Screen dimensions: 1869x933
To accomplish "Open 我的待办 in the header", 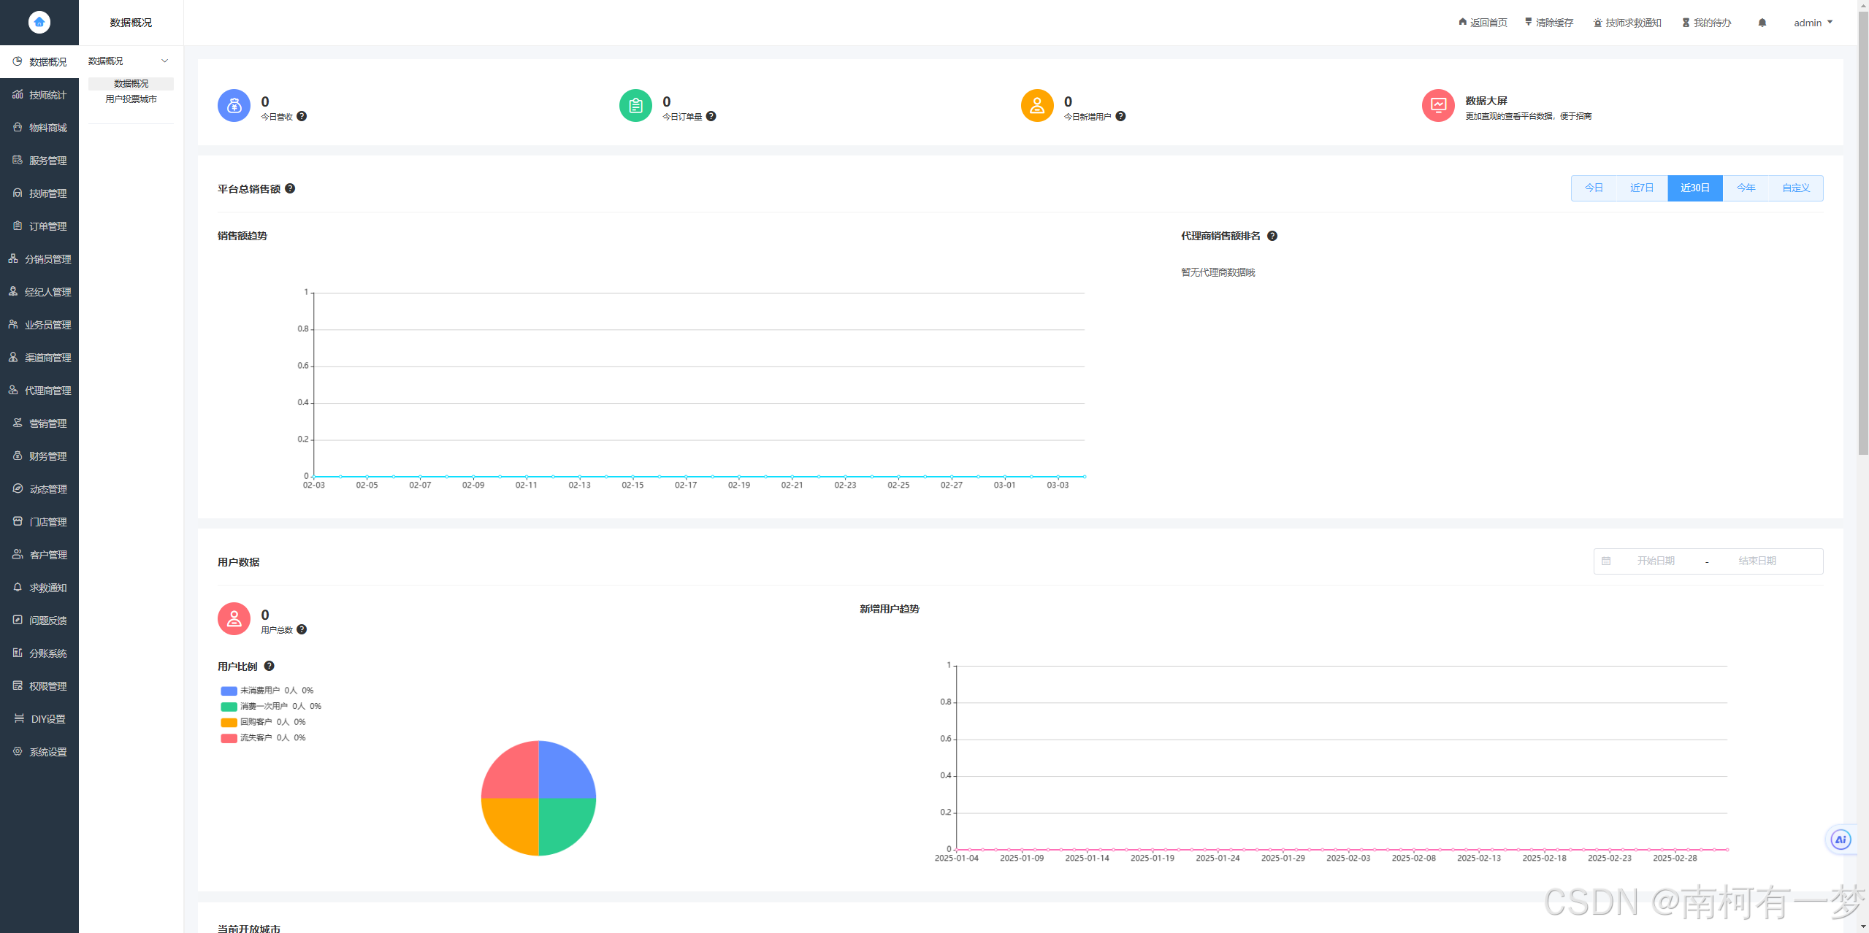I will click(1707, 23).
